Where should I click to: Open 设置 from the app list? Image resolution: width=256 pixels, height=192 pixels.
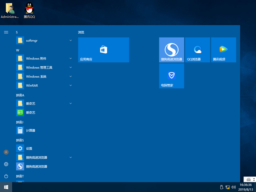click(29, 148)
